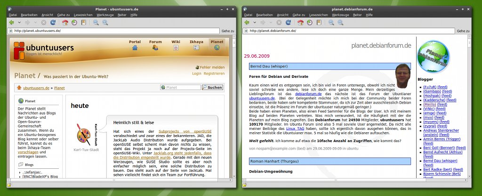Open Lesezeichen menu in ubuntuusers window

point(83,15)
